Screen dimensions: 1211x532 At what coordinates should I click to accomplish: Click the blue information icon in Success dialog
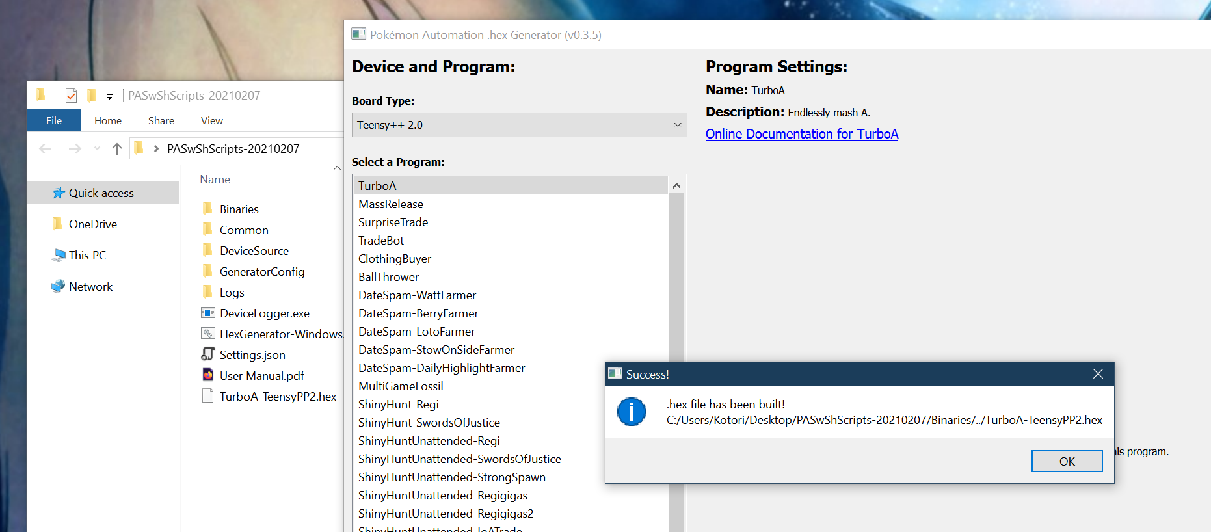(x=631, y=412)
